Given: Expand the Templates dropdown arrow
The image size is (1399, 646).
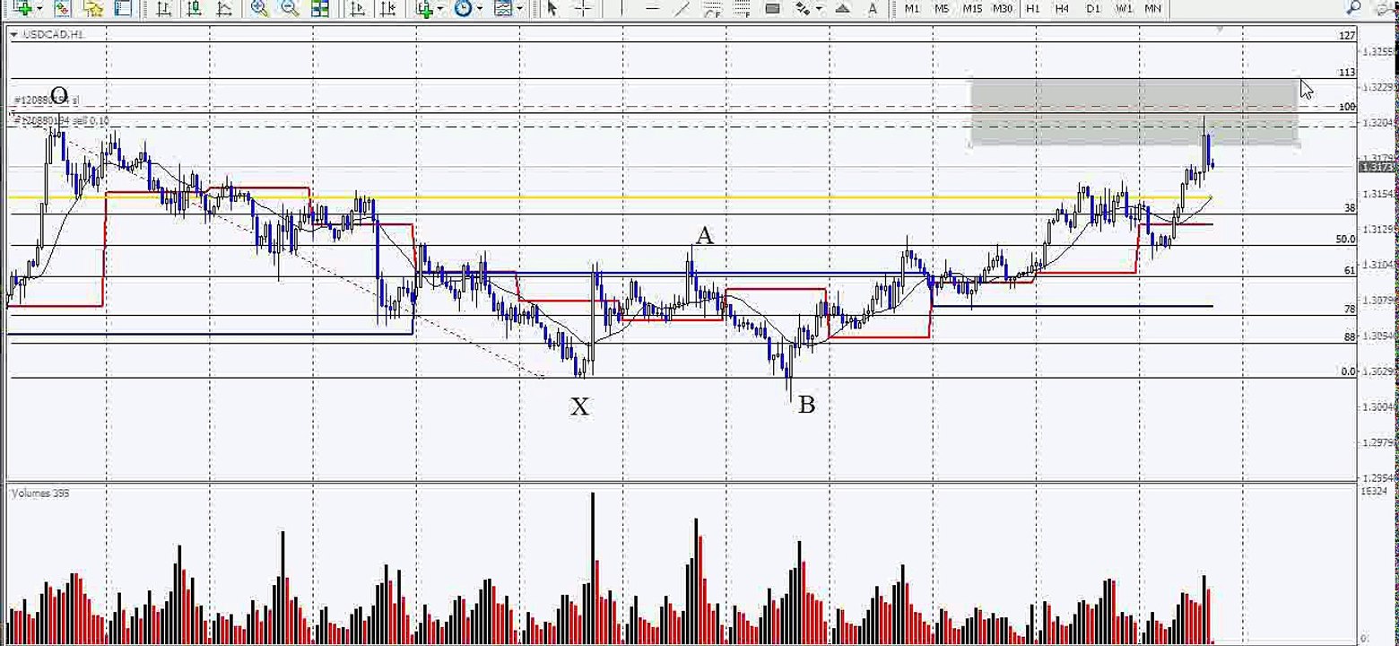Looking at the screenshot, I should pyautogui.click(x=518, y=8).
